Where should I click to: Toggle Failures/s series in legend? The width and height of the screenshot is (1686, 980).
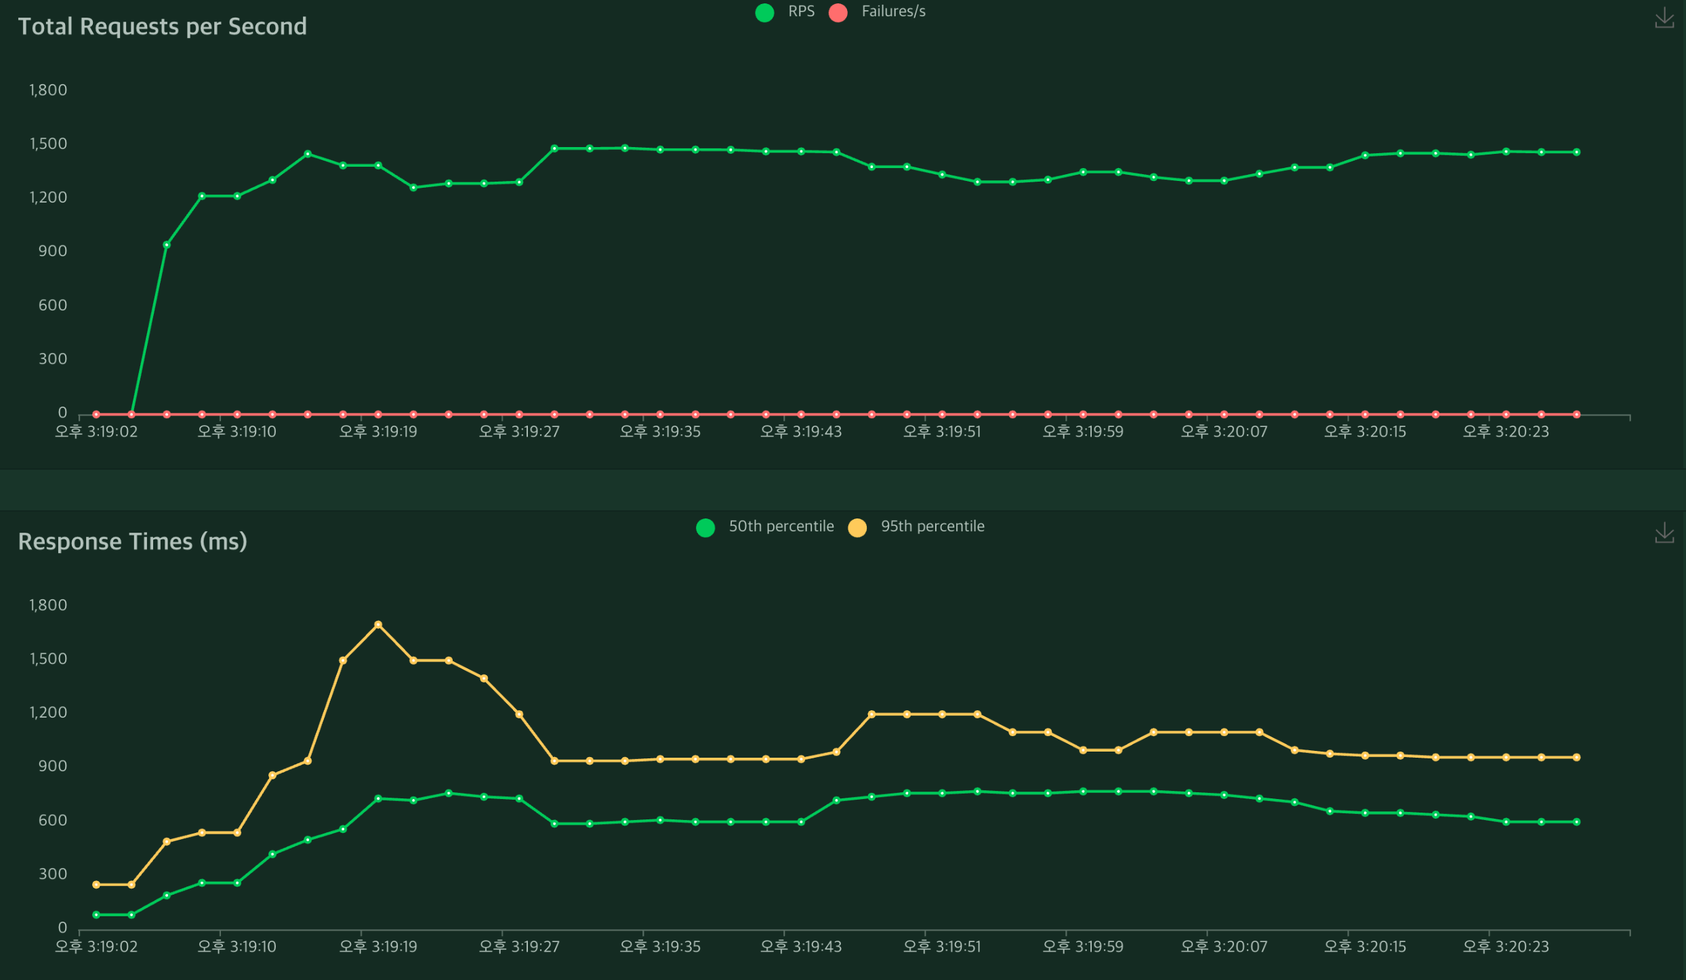pos(892,12)
